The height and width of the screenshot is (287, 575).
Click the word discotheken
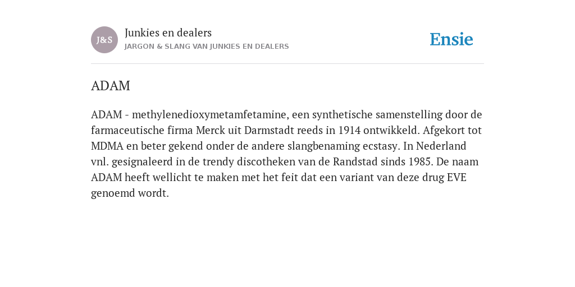click(x=266, y=162)
